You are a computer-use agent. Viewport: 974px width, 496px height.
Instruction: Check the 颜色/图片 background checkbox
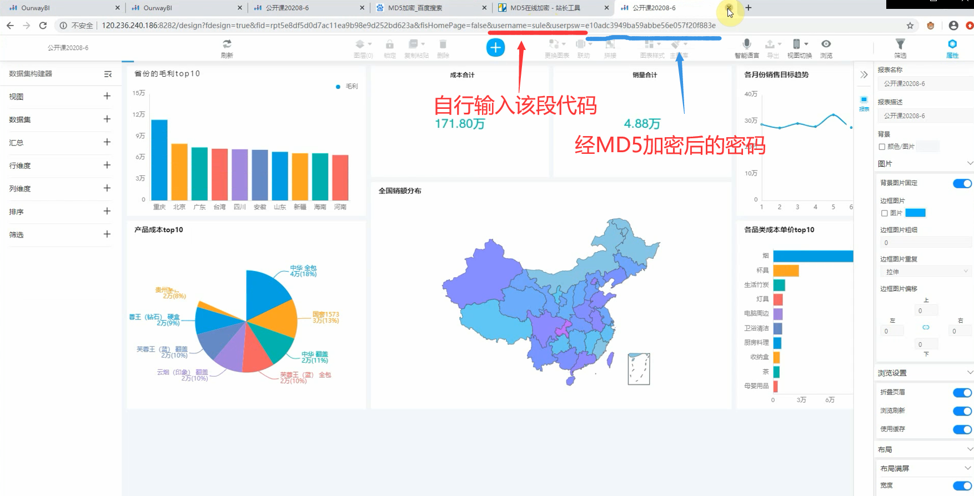pyautogui.click(x=882, y=147)
